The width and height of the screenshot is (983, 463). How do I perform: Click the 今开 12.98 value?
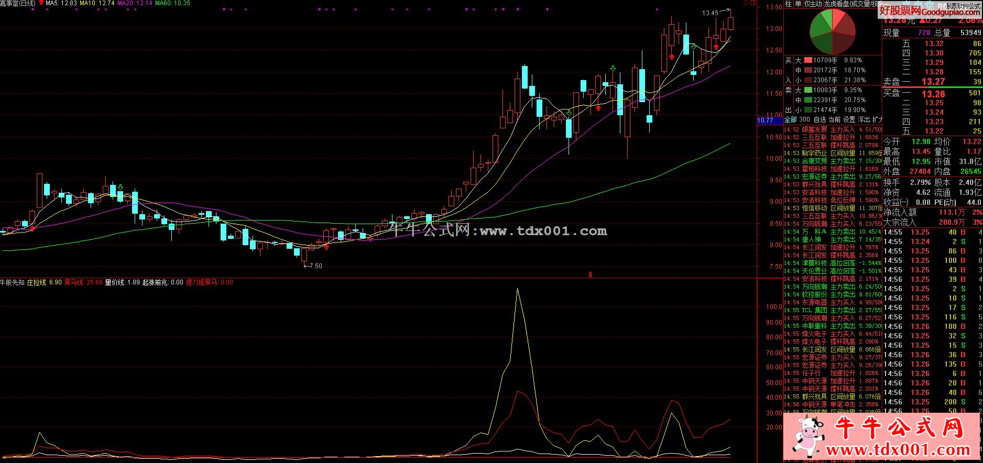coord(921,141)
